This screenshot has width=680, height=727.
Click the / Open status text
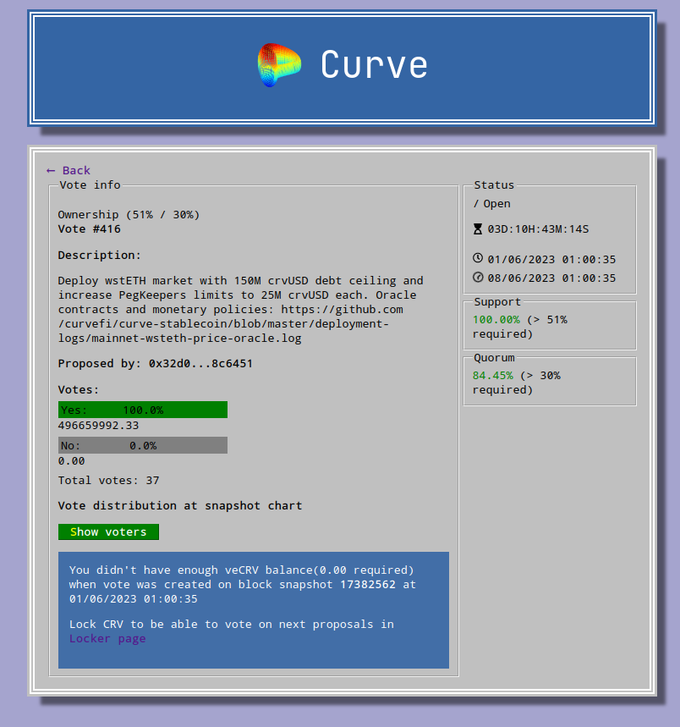pos(491,204)
